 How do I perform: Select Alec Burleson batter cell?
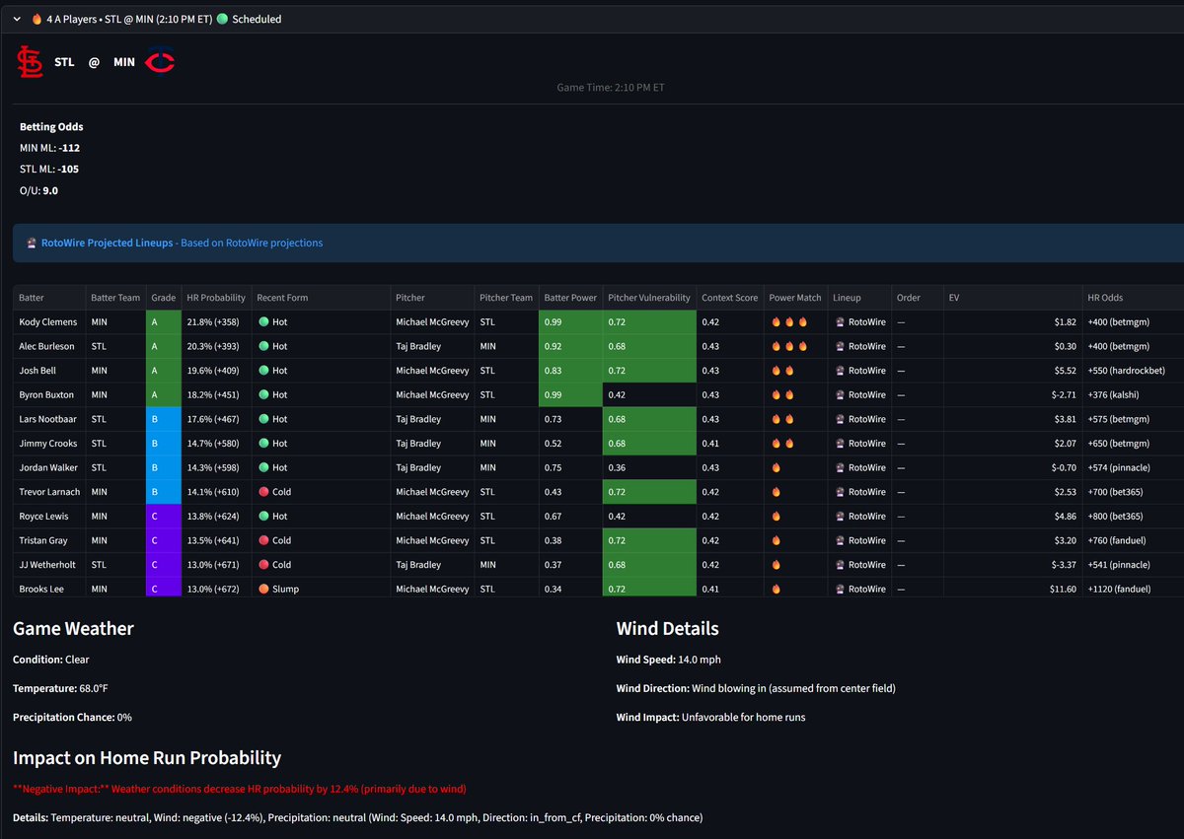(49, 346)
